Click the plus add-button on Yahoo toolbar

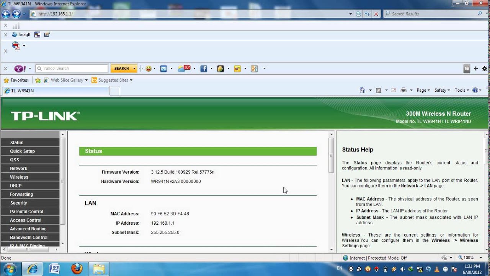click(x=476, y=69)
